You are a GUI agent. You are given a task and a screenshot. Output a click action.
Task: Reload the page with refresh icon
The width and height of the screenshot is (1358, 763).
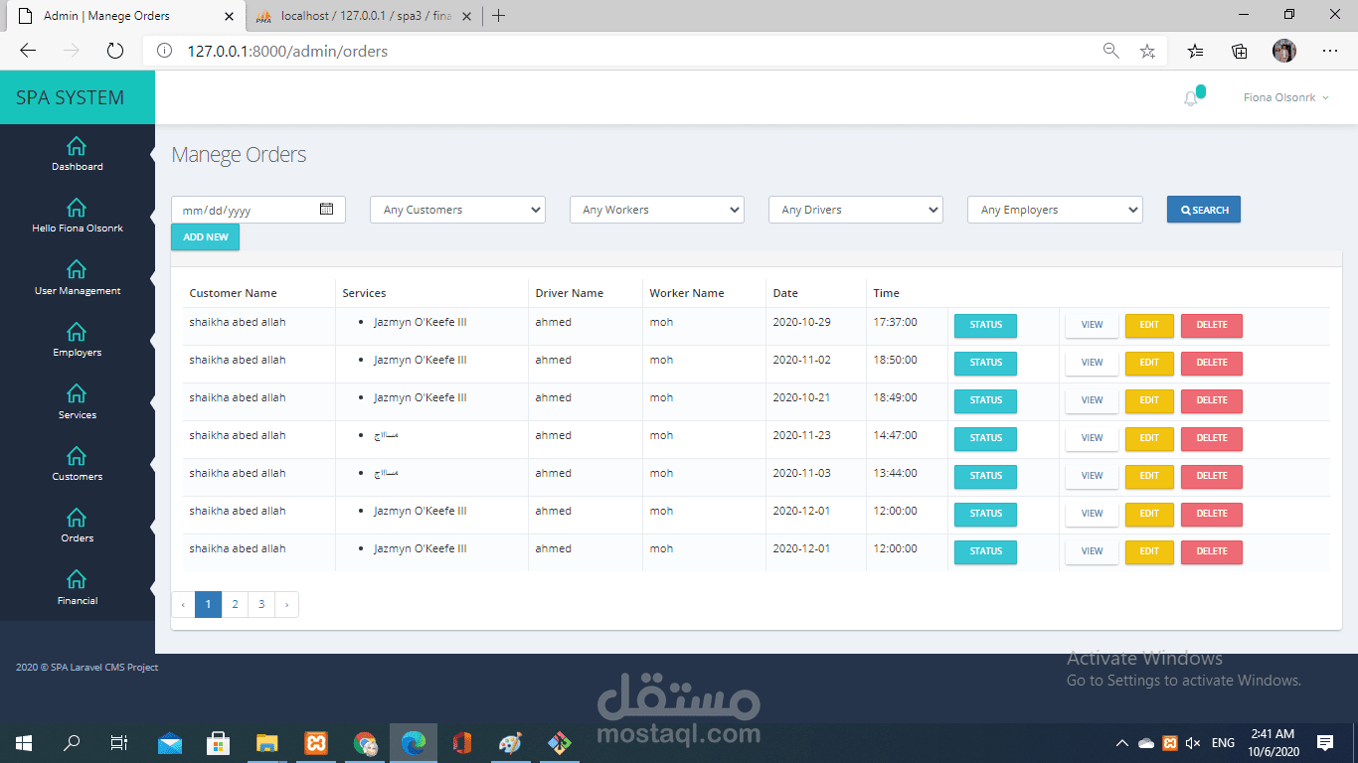point(114,51)
